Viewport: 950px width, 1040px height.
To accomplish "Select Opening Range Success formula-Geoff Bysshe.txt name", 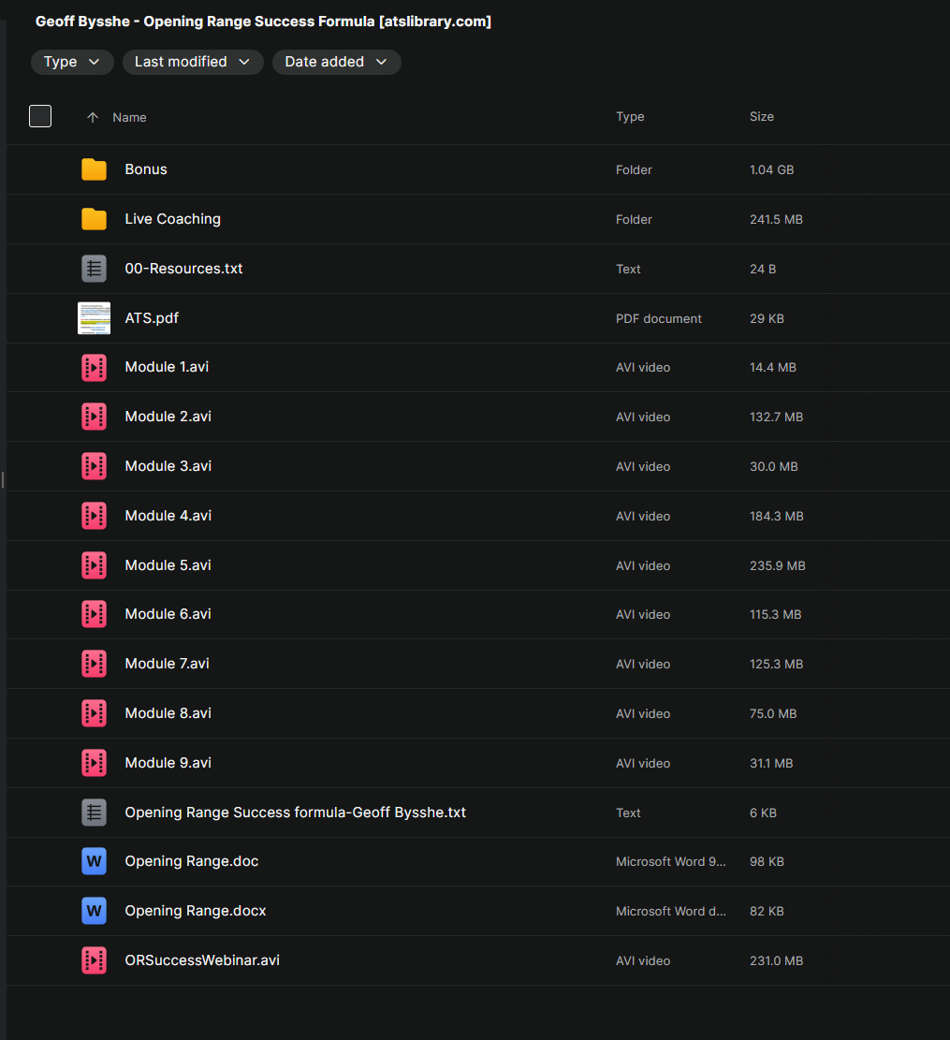I will pyautogui.click(x=295, y=813).
